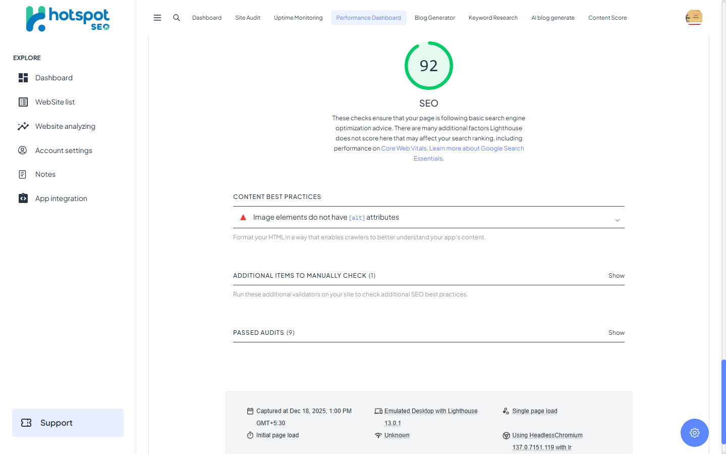Click the user profile avatar

tap(694, 17)
